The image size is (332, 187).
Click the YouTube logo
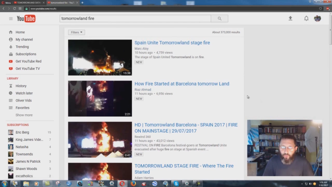26,18
